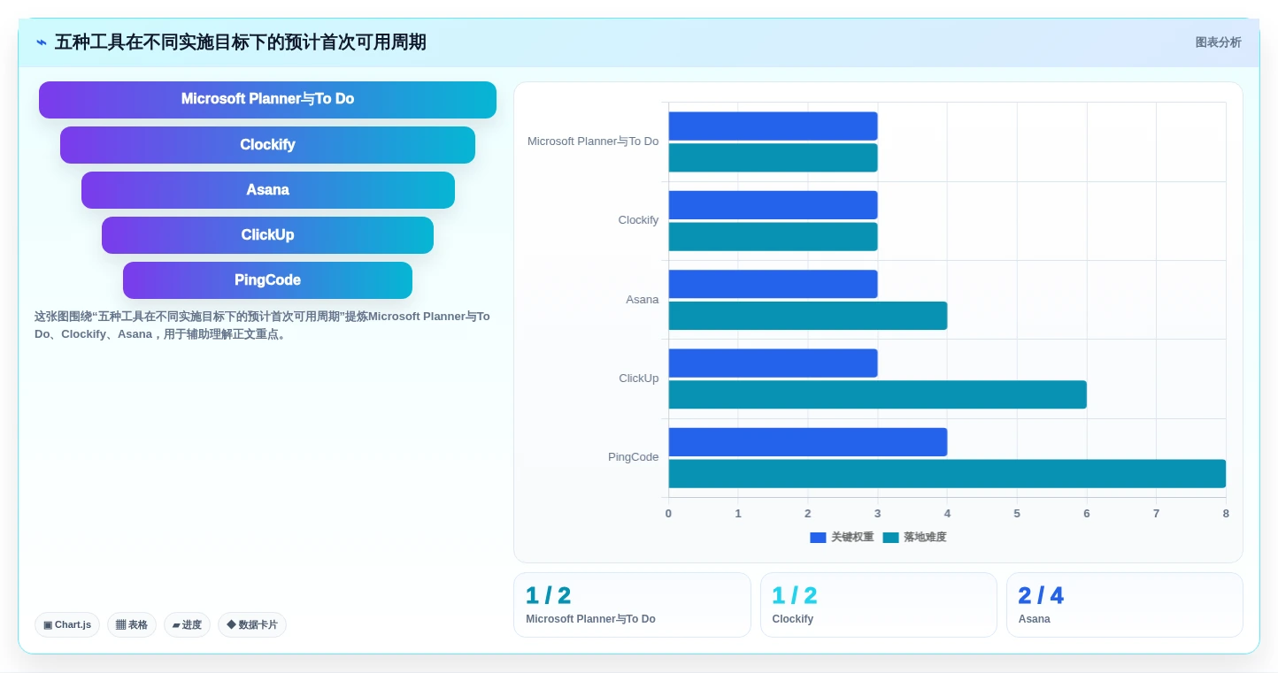
Task: Click the teal 落地难度 bar for Clockify
Action: tap(773, 236)
